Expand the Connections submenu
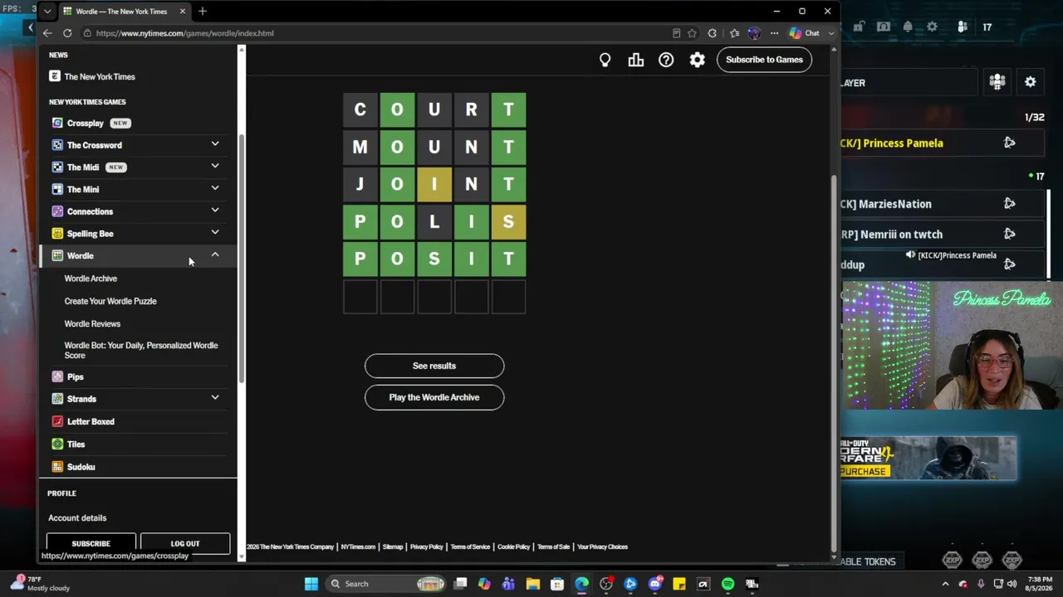The height and width of the screenshot is (597, 1063). tap(215, 211)
